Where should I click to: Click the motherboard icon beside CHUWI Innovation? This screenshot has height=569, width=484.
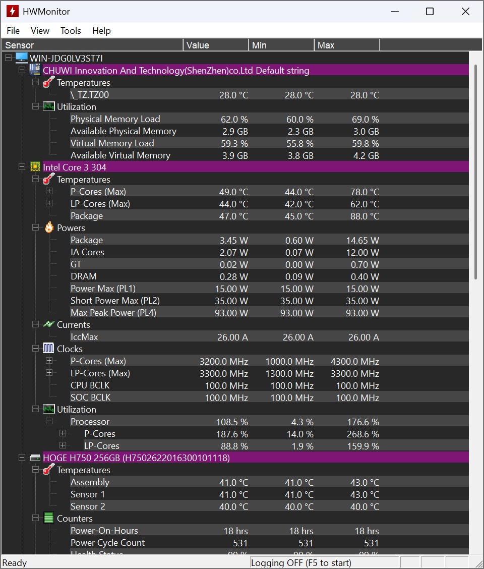click(35, 70)
